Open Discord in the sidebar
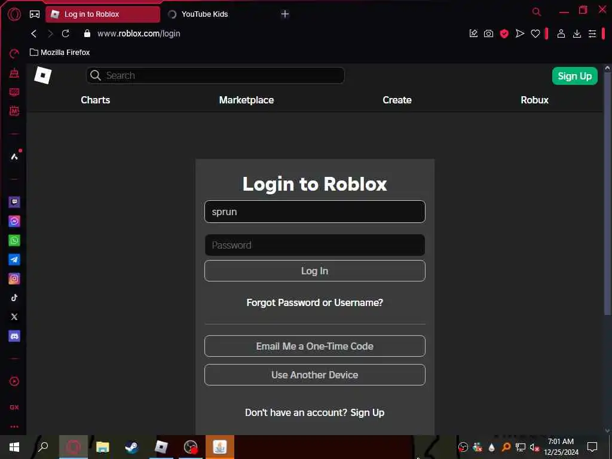612x459 pixels. click(14, 336)
